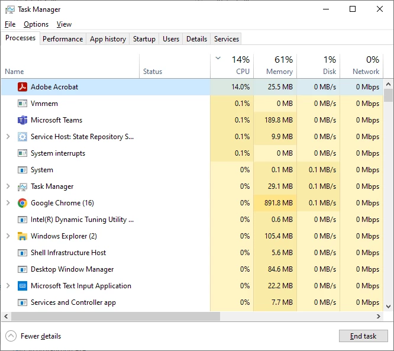The image size is (394, 351).
Task: Click the horizontal scrollbar thumb
Action: [115, 316]
